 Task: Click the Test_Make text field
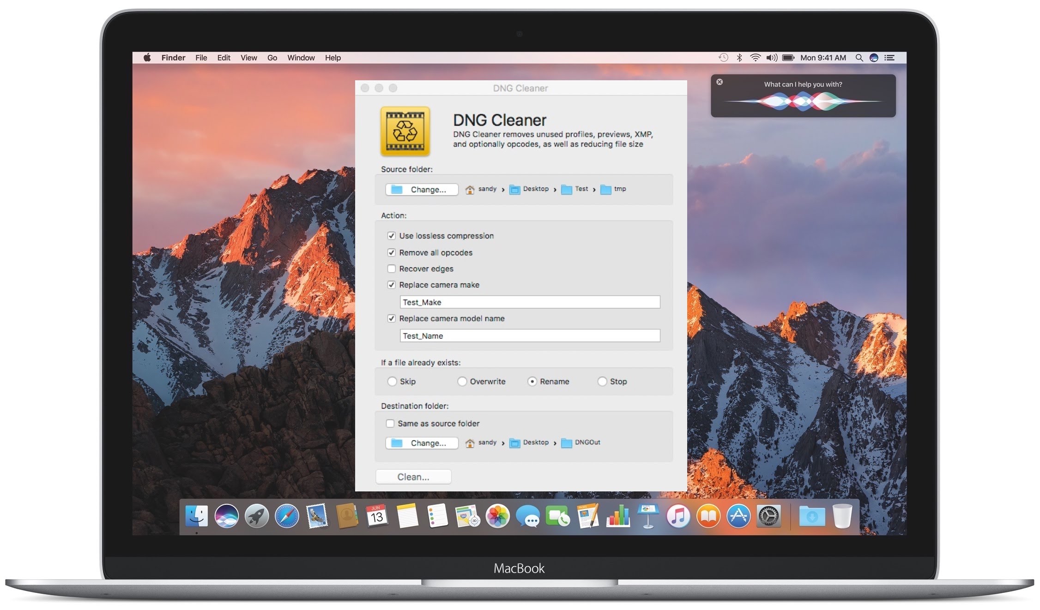[530, 302]
